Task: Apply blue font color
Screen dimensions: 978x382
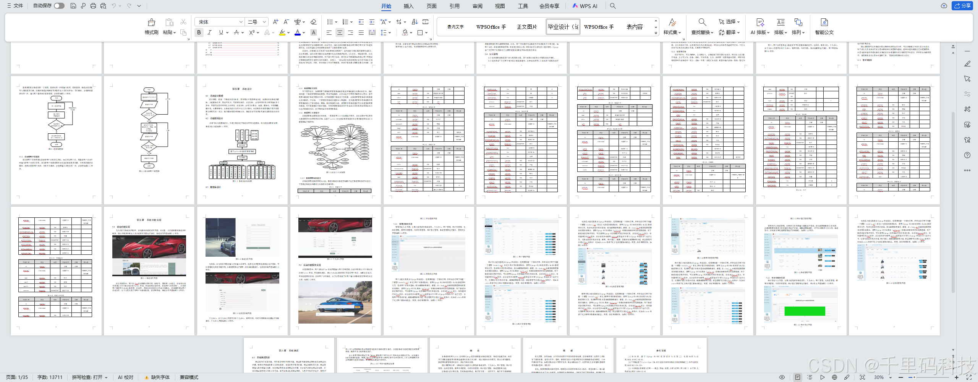Action: point(298,32)
